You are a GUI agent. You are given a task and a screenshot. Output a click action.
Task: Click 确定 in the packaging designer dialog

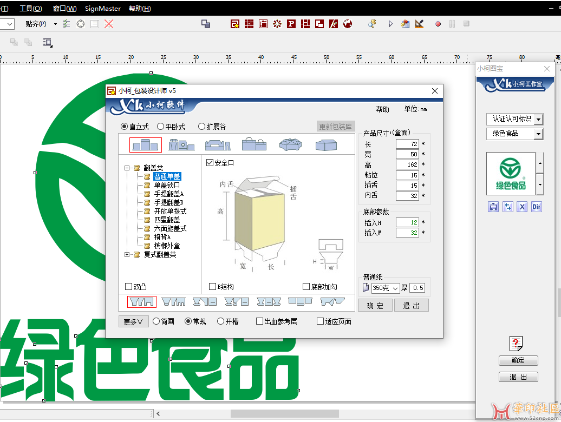pyautogui.click(x=375, y=306)
